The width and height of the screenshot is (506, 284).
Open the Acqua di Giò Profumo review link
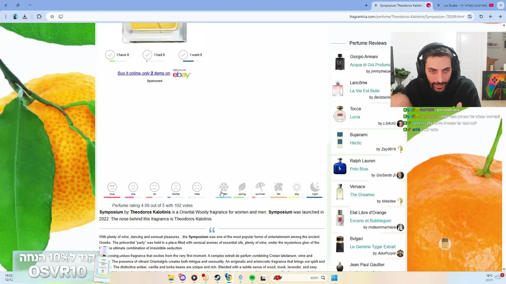tap(370, 65)
